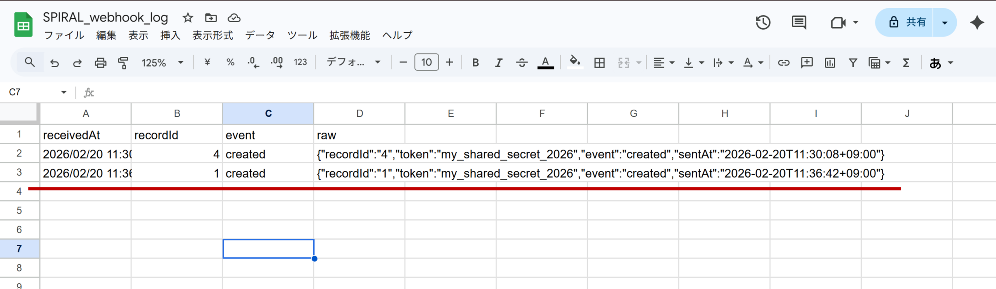Image resolution: width=996 pixels, height=289 pixels.
Task: Toggle bold formatting
Action: click(475, 63)
